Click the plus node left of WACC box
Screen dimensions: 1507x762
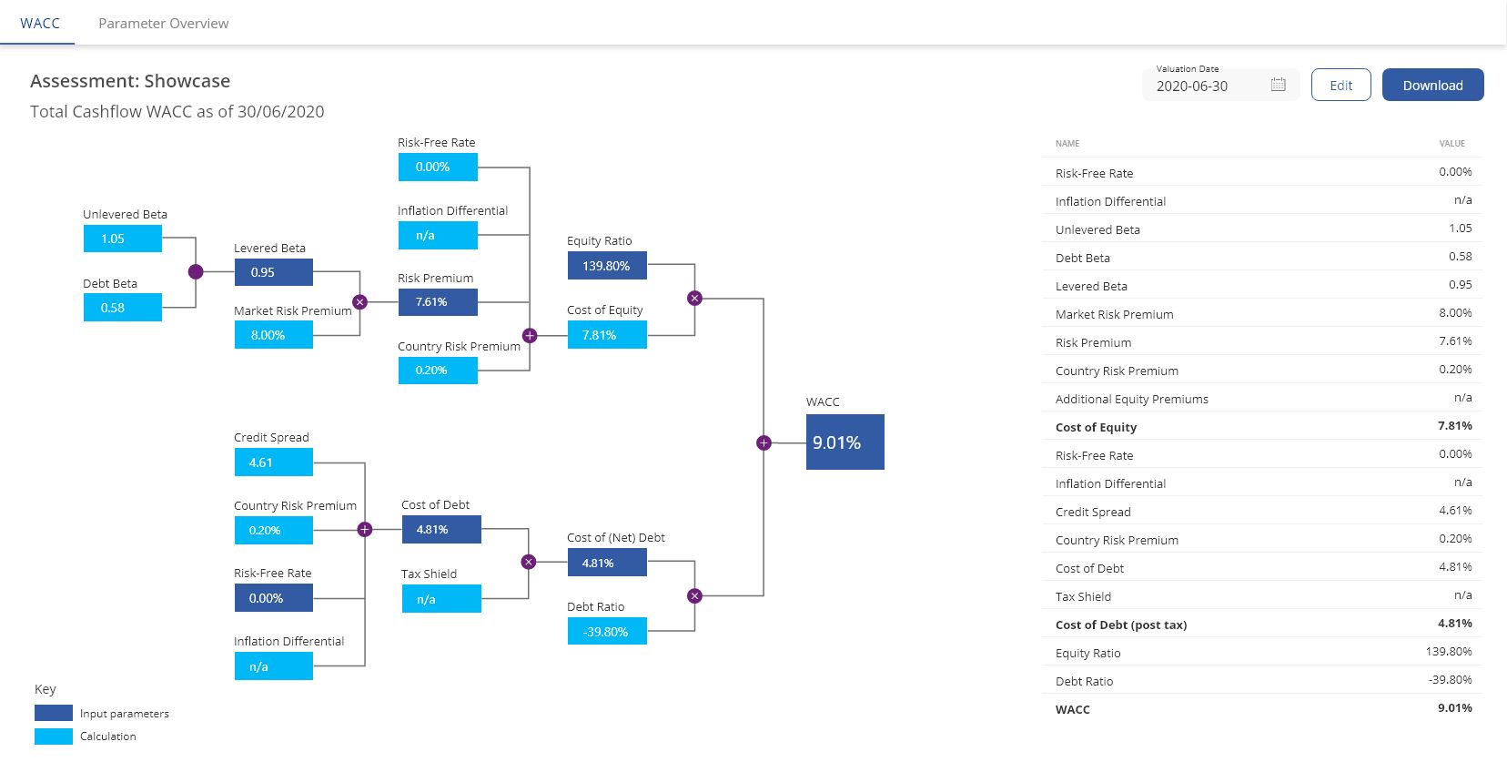(x=764, y=443)
